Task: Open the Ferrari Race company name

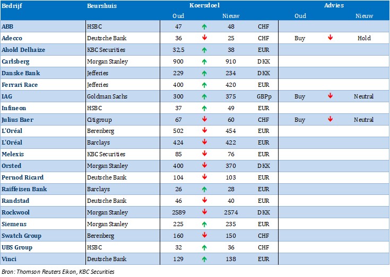Action: coord(20,85)
